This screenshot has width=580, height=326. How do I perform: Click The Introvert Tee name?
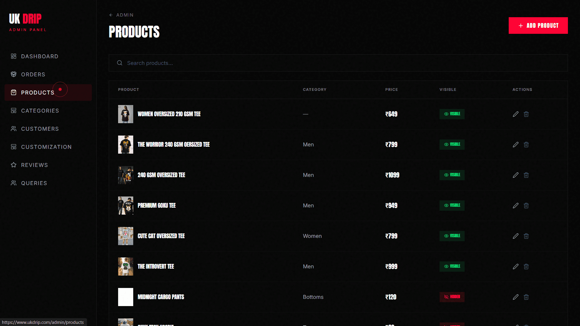tap(156, 267)
